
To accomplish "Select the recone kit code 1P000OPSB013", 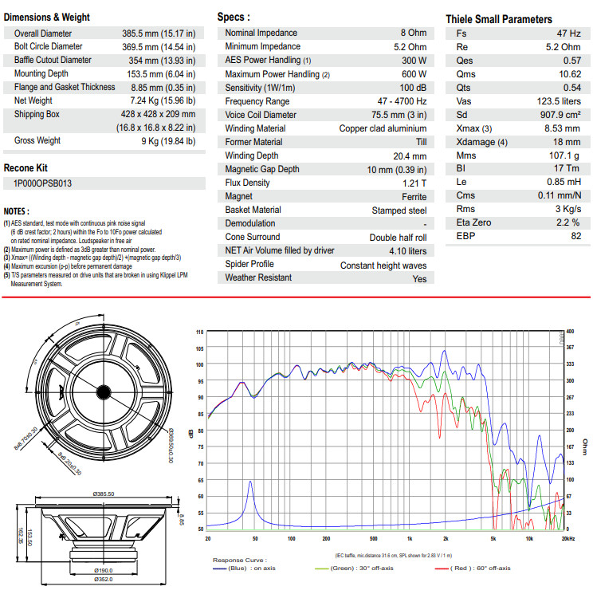I will click(42, 183).
